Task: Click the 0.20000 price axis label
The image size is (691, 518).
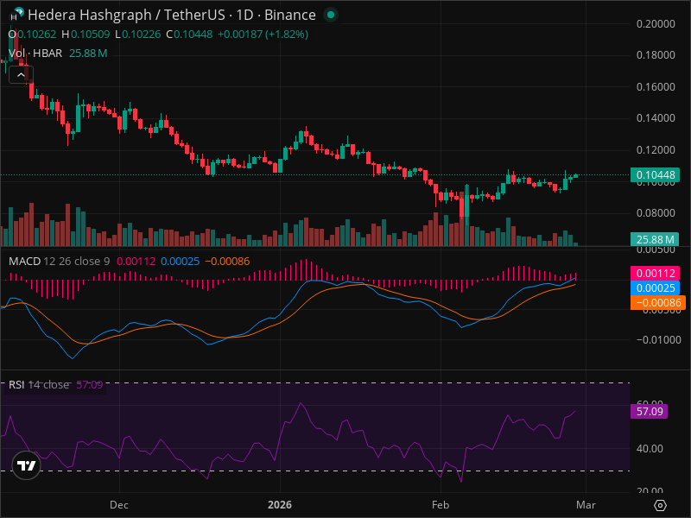Action: (x=656, y=24)
